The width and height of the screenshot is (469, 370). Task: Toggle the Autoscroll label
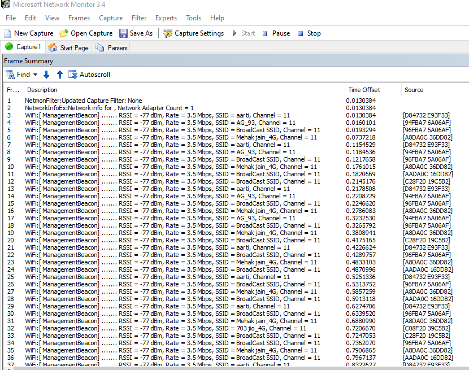pos(95,75)
